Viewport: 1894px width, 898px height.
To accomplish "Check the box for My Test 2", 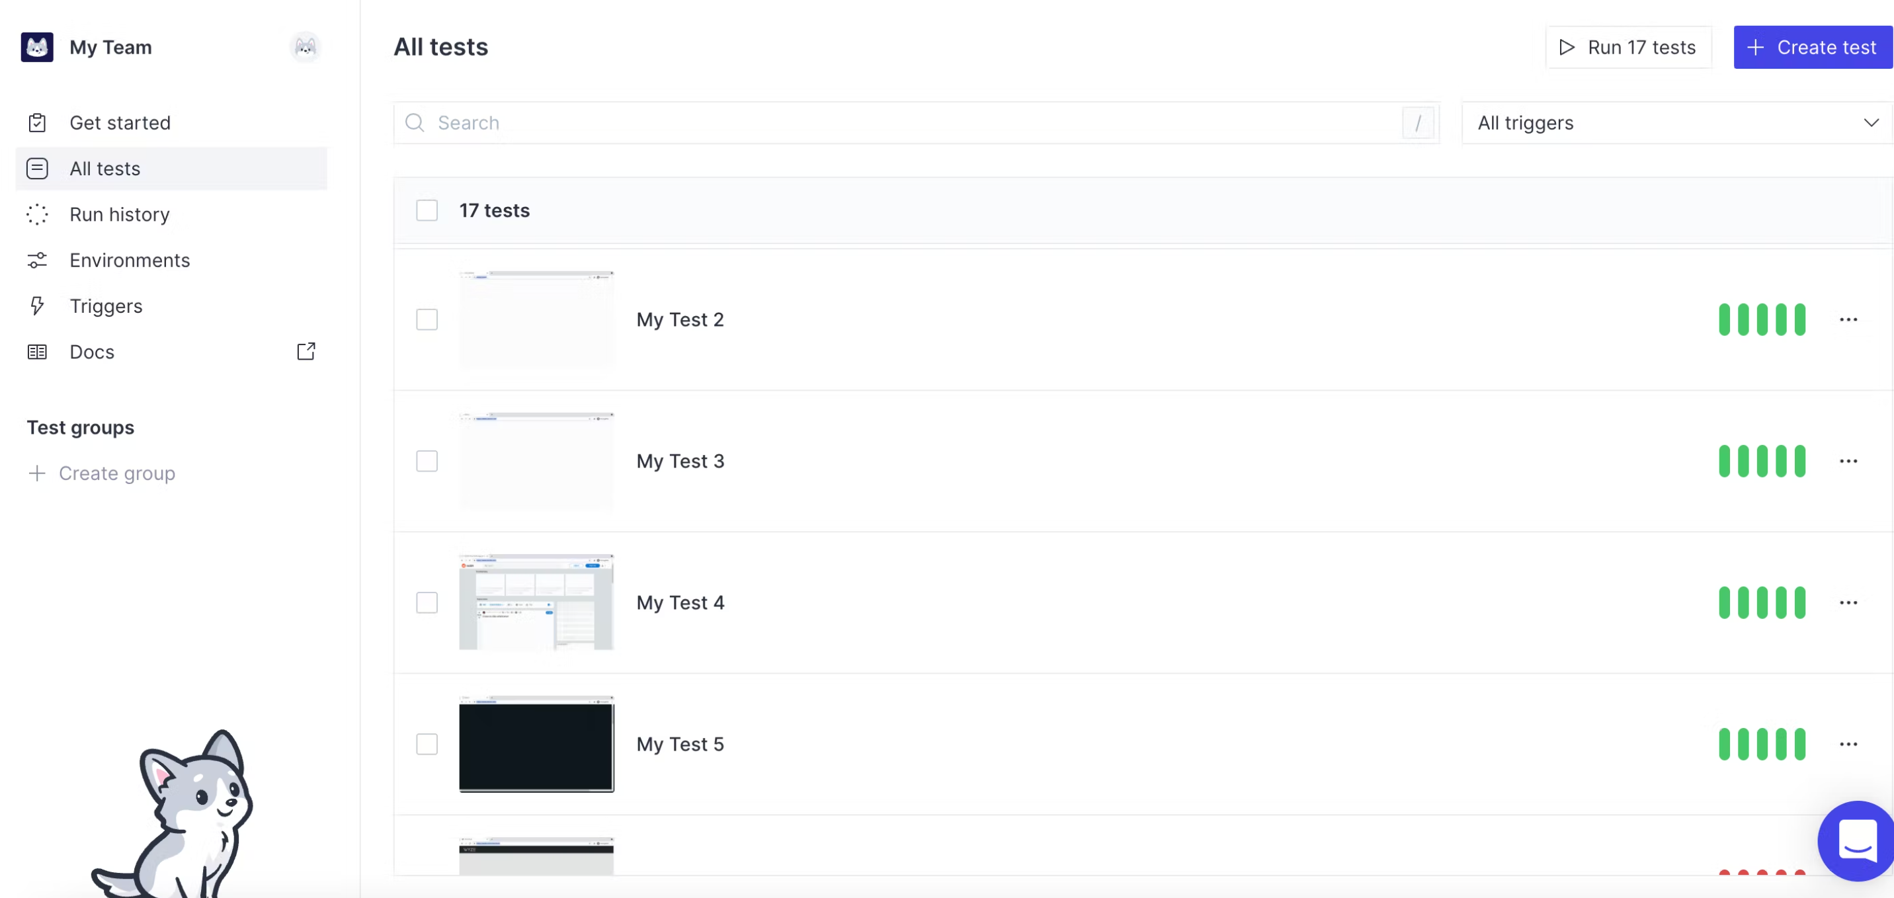I will point(427,319).
